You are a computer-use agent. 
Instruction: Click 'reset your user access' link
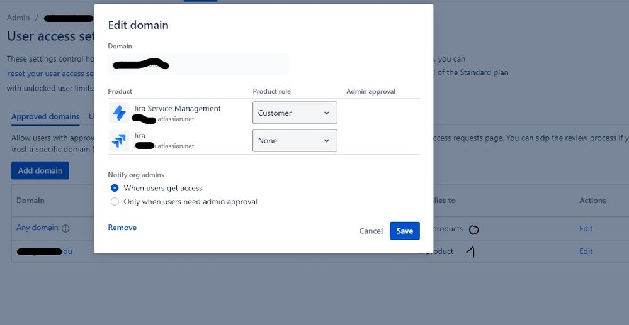[51, 74]
